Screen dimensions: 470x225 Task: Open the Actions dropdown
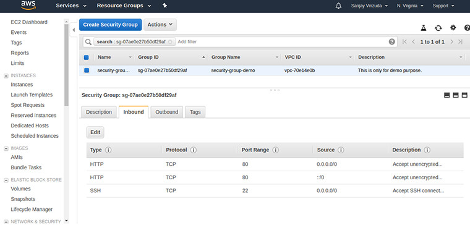click(x=160, y=25)
